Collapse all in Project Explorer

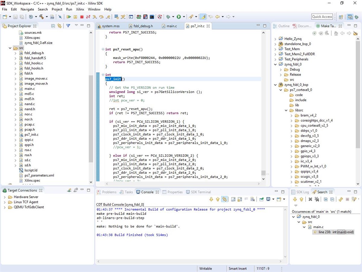[x=53, y=26]
